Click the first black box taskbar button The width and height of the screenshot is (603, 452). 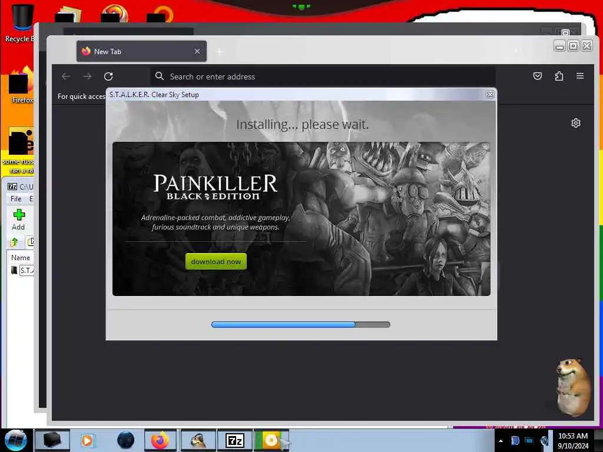coord(52,440)
